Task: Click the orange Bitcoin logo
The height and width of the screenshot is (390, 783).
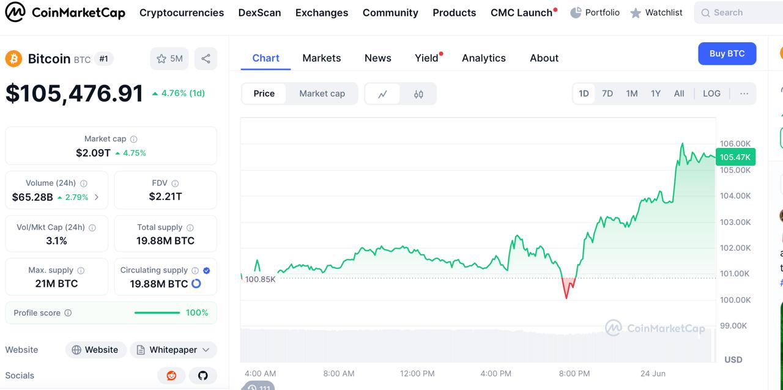Action: click(13, 59)
